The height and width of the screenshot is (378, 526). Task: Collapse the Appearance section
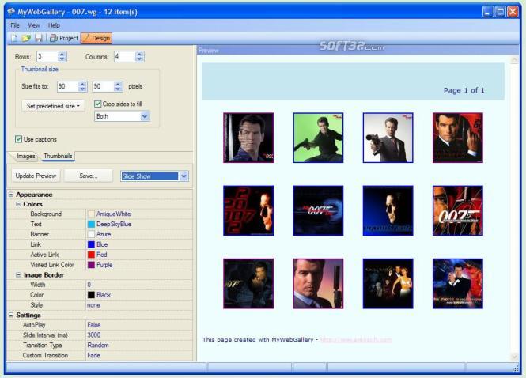[11, 195]
